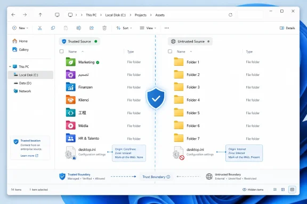Open the New dropdown
Viewport: 307px width, 204px height.
pos(20,28)
